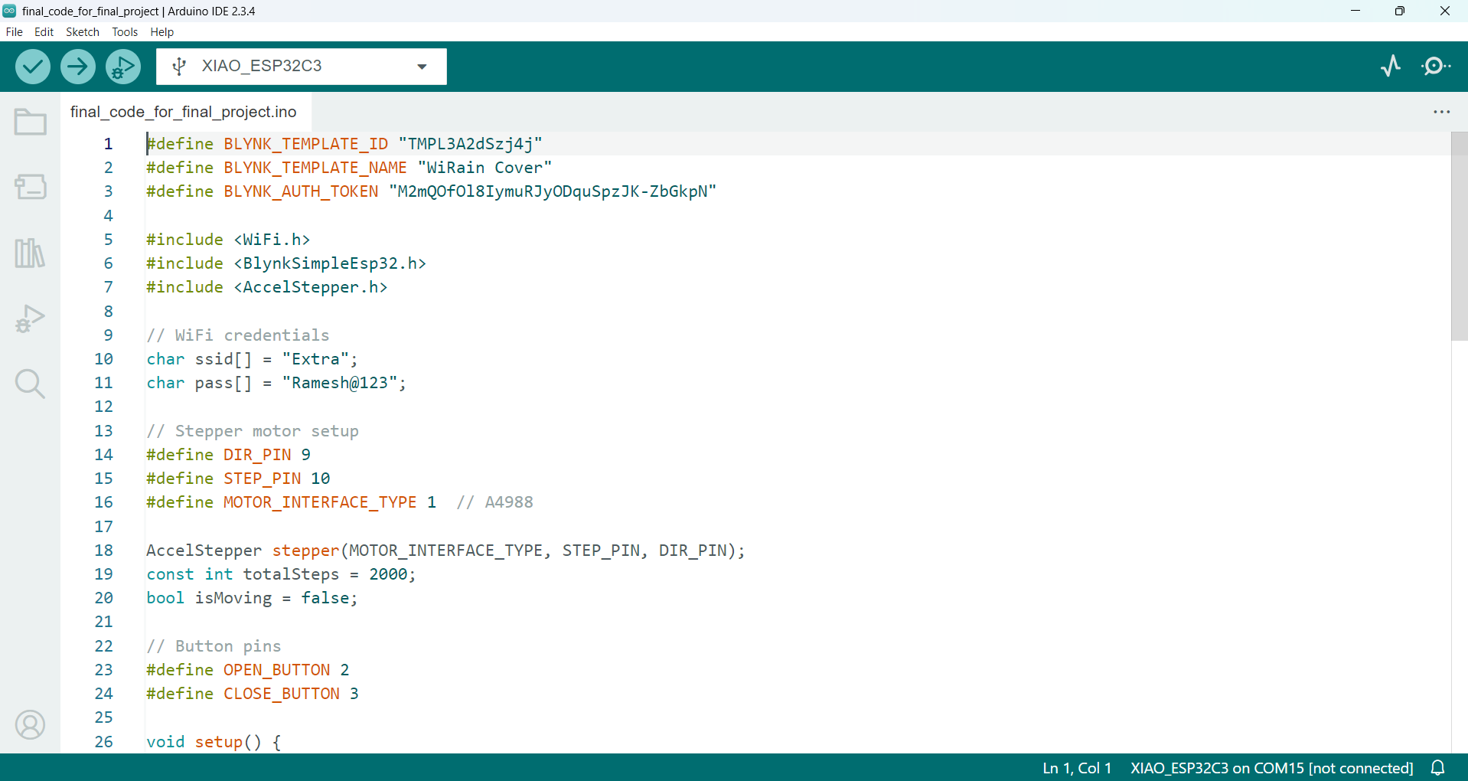Click XIAO_ESP32C3 on COM15 status text
The width and height of the screenshot is (1468, 781).
[x=1271, y=768]
